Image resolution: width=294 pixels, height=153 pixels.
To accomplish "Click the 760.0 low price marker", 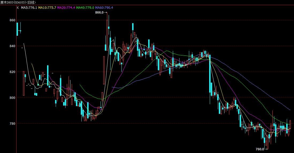I will [259, 149].
